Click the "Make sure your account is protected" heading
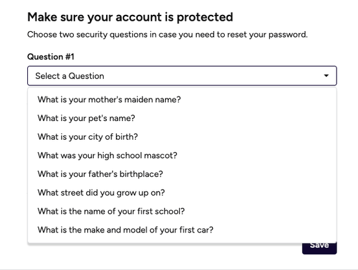This screenshot has width=358, height=270. click(x=130, y=17)
